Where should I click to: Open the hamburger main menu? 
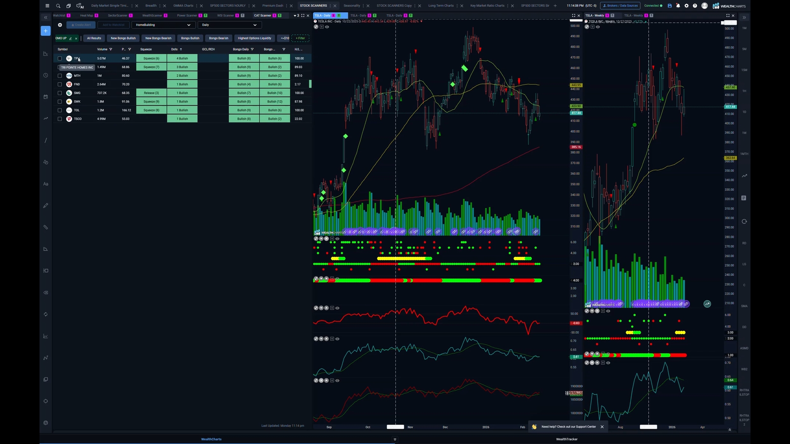47,6
